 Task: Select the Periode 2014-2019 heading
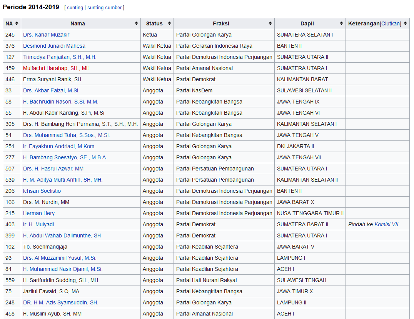[31, 7]
